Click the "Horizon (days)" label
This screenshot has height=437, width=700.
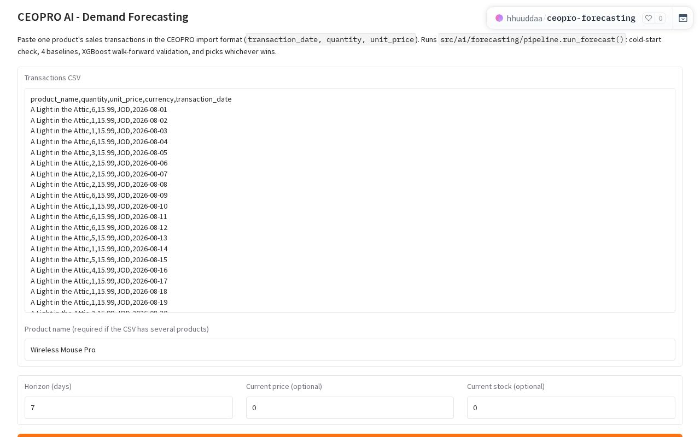[48, 386]
